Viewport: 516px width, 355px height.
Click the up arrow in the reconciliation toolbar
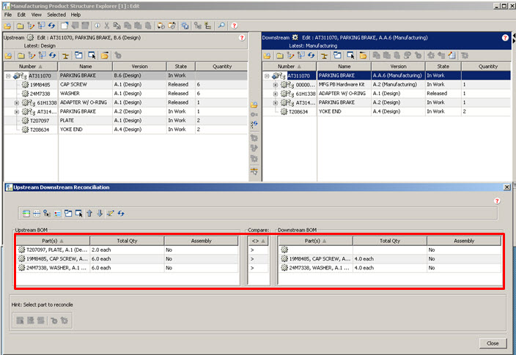[x=89, y=213]
